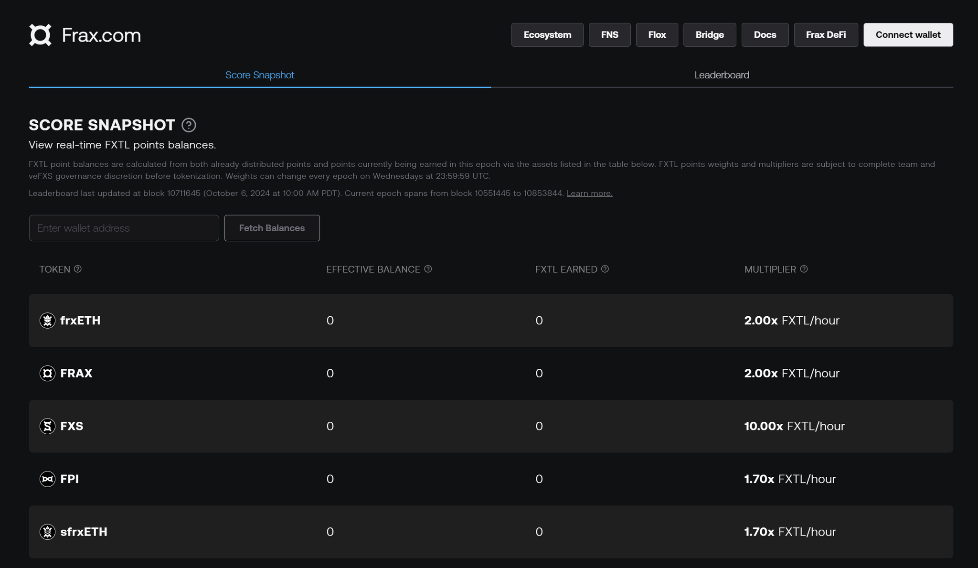Click the TOKEN column help icon

click(x=78, y=269)
